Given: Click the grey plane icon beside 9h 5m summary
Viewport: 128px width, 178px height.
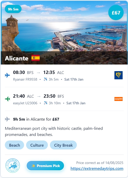Looking at the screenshot, I should click(x=7, y=119).
